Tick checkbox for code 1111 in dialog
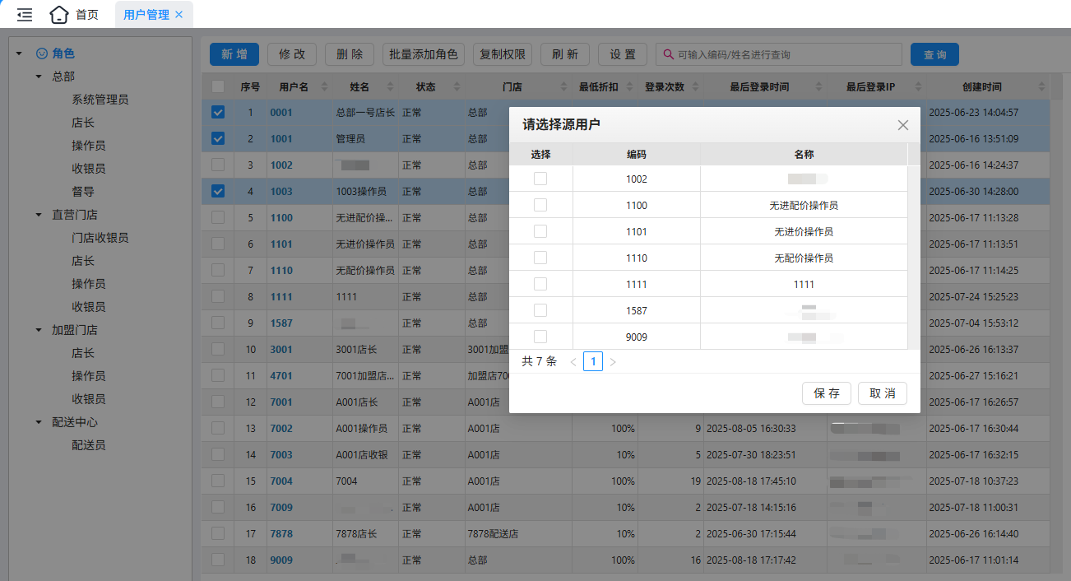This screenshot has width=1071, height=581. pyautogui.click(x=540, y=284)
